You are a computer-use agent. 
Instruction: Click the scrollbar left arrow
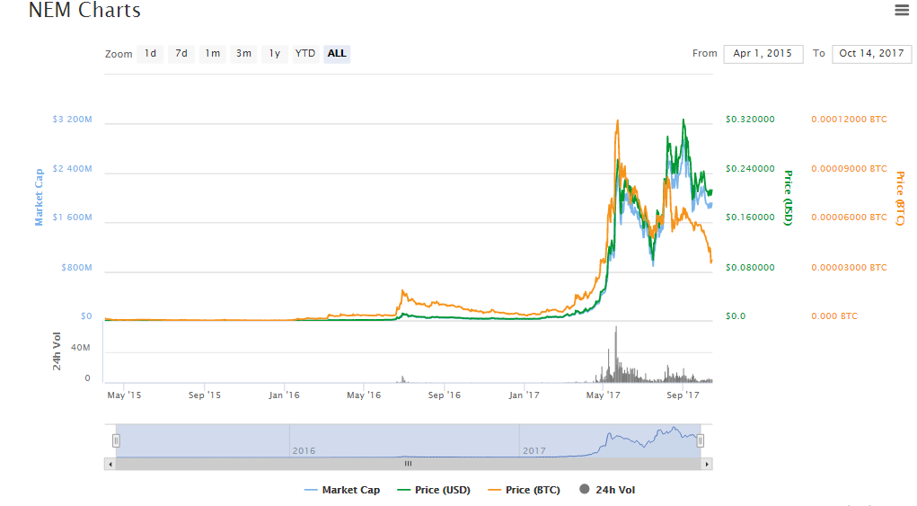pyautogui.click(x=110, y=464)
